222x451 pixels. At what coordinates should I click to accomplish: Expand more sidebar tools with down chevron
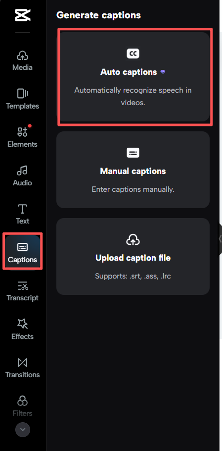(23, 430)
